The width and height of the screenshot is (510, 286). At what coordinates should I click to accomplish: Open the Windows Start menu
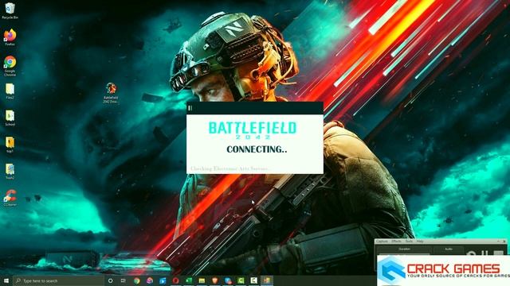pyautogui.click(x=6, y=280)
